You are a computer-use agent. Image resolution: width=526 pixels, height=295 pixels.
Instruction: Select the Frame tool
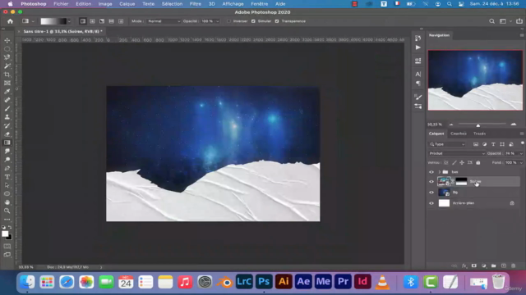click(x=7, y=83)
